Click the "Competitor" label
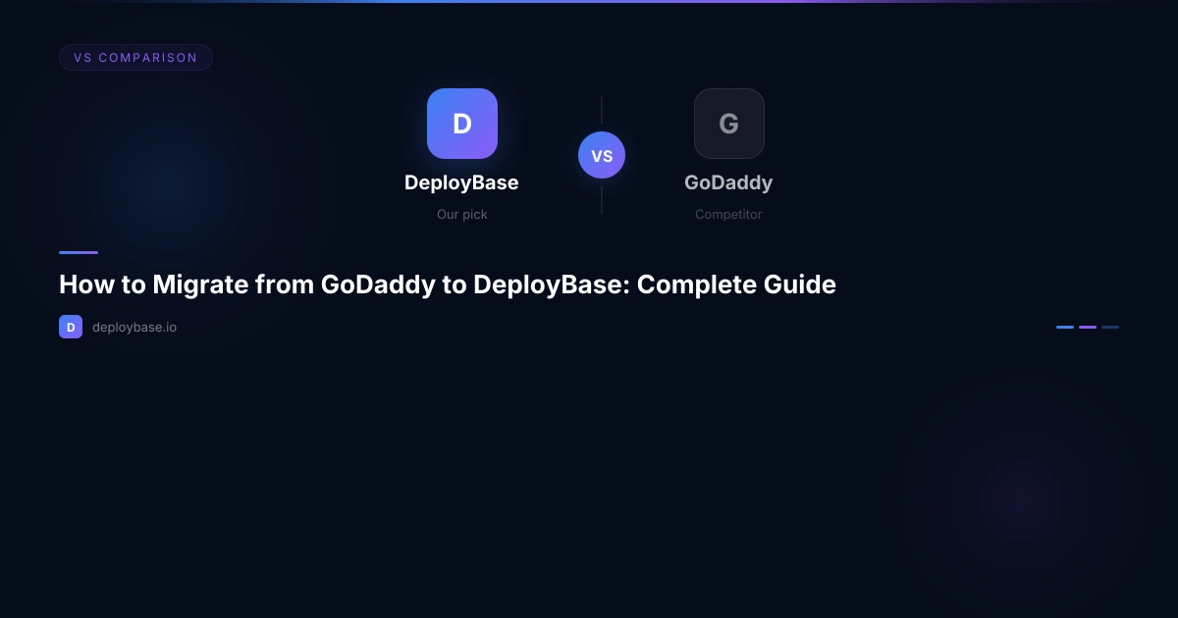Screen dimensions: 1178x618 pyautogui.click(x=728, y=214)
